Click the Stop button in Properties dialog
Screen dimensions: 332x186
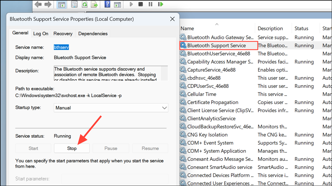coord(72,148)
